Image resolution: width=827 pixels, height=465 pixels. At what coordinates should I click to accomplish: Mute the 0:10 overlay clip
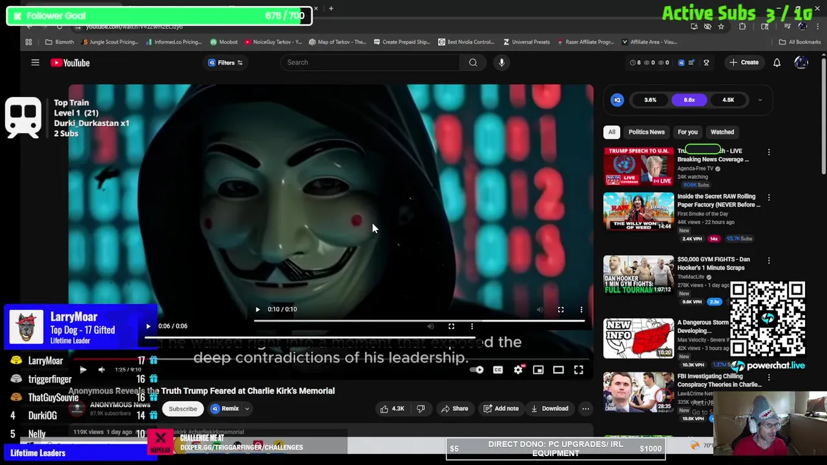pos(539,309)
